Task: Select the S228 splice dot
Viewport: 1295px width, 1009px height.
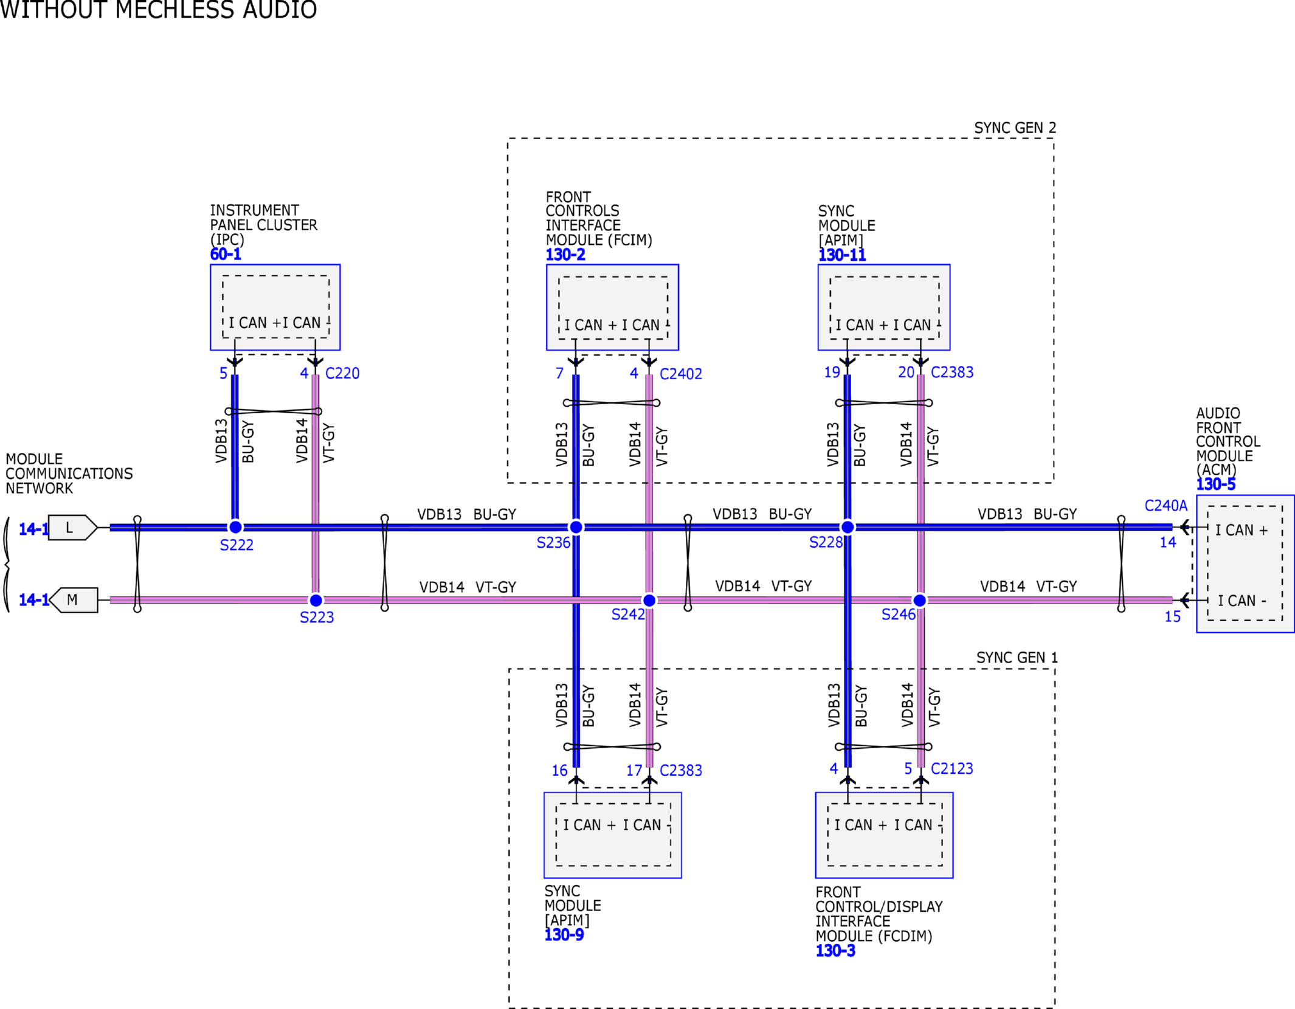Action: (847, 527)
